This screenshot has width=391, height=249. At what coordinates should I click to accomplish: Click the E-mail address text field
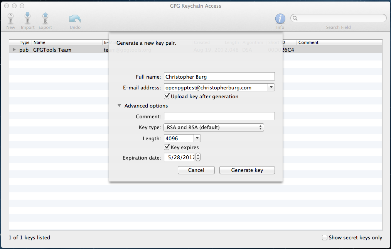tap(216, 87)
